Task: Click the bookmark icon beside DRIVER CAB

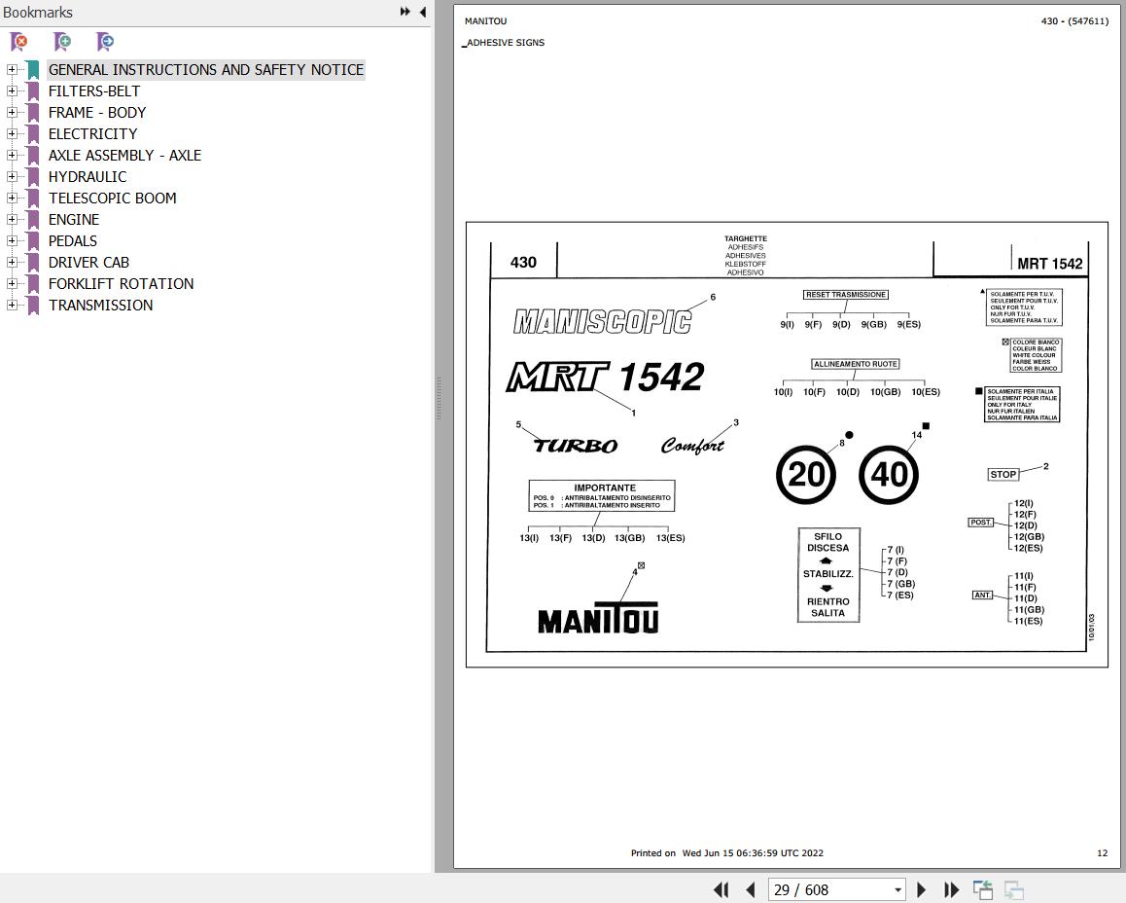Action: [33, 262]
